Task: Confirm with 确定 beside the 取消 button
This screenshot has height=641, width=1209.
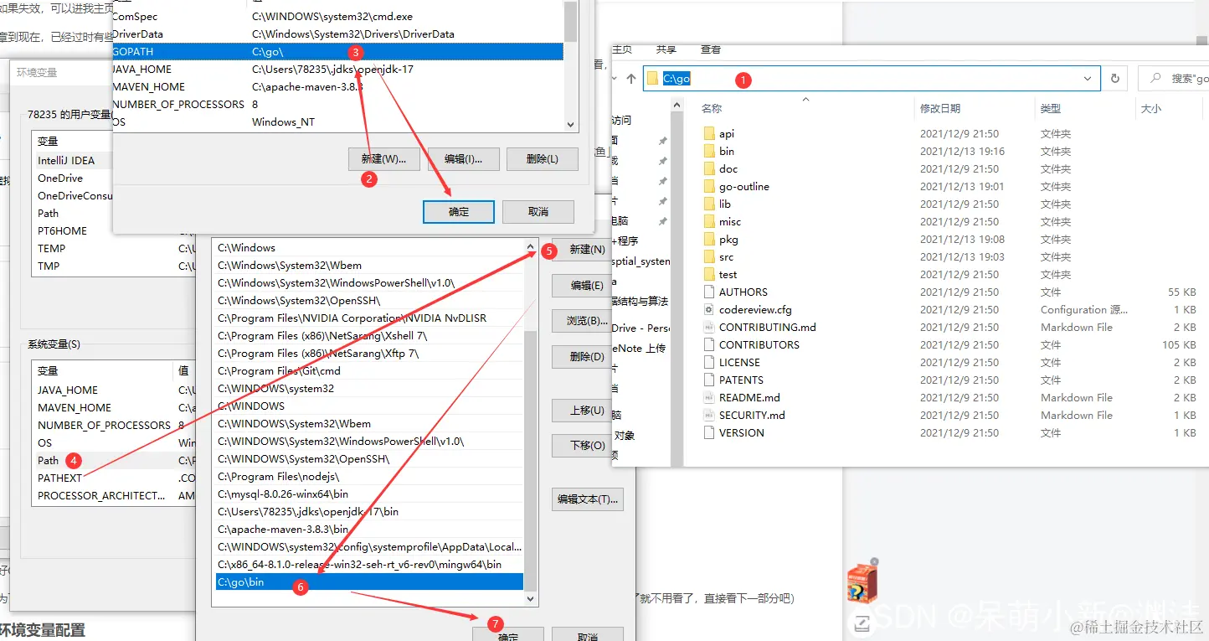Action: pyautogui.click(x=459, y=212)
